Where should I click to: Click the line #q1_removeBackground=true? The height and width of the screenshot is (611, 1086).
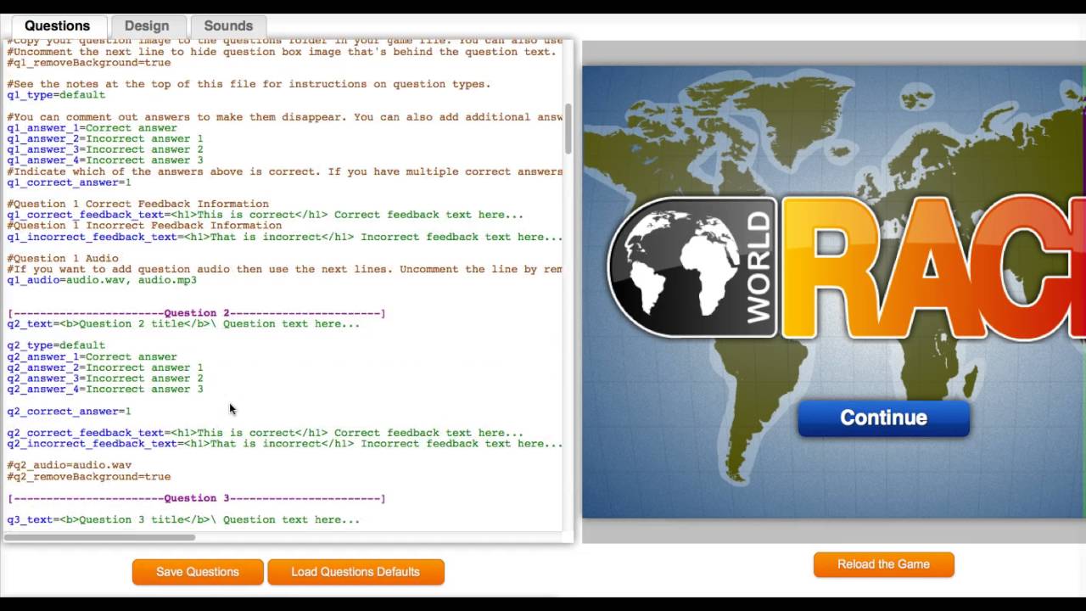[89, 63]
